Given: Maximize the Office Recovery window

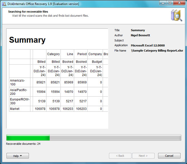Looking at the screenshot, I should (170, 3).
